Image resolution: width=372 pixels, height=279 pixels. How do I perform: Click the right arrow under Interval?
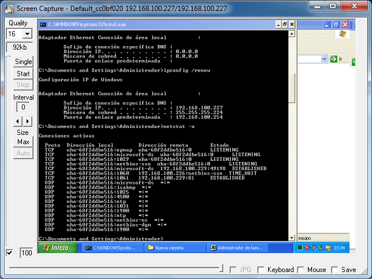(x=28, y=121)
